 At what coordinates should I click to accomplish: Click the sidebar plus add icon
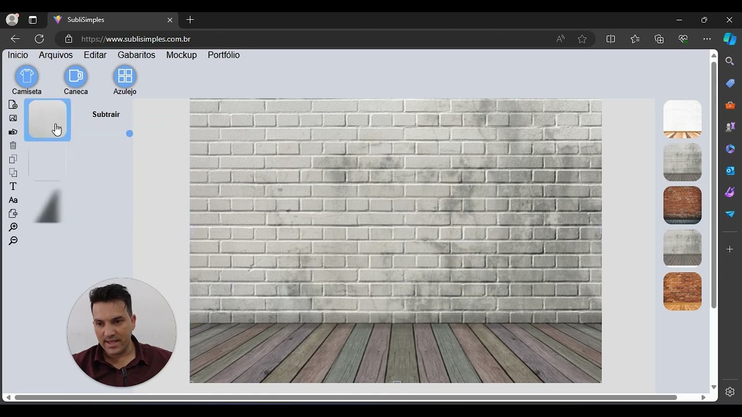pyautogui.click(x=730, y=249)
